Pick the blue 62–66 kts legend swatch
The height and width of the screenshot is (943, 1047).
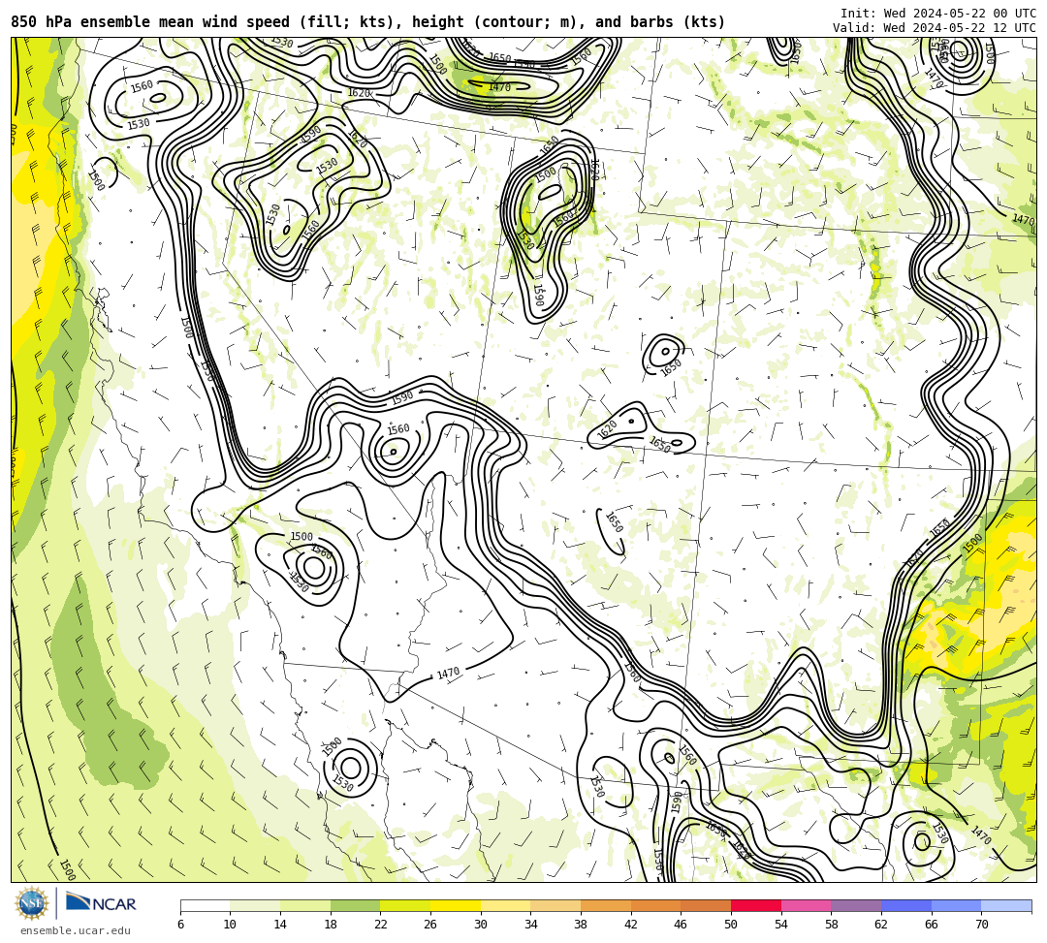(906, 905)
